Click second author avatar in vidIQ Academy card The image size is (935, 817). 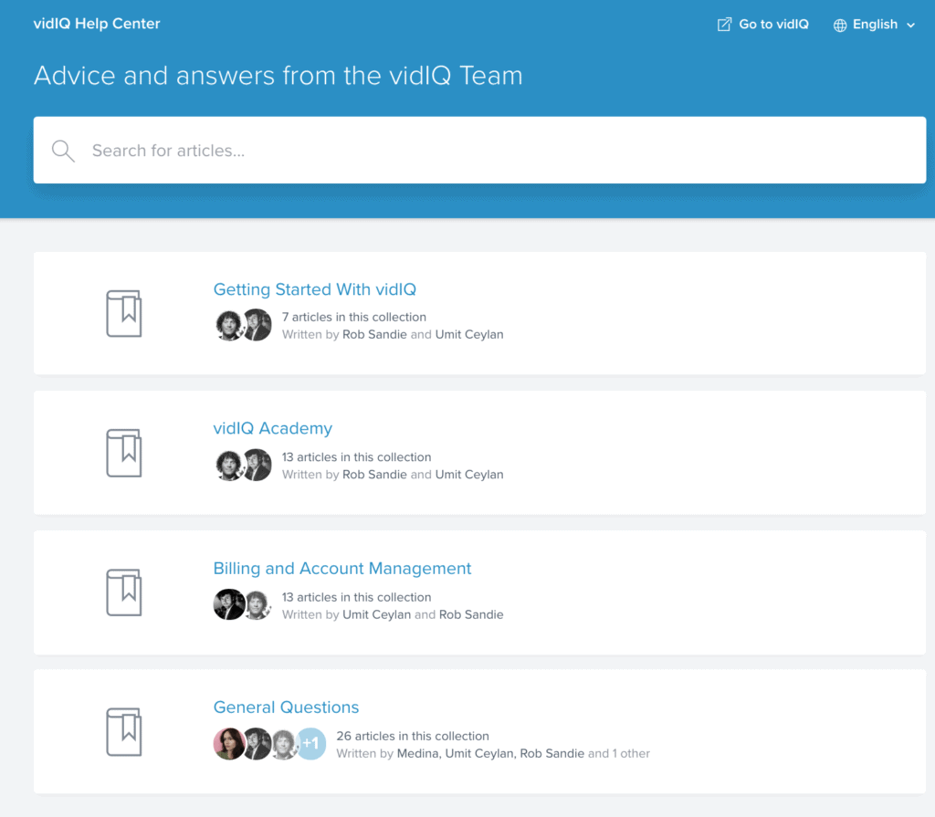[x=257, y=466]
